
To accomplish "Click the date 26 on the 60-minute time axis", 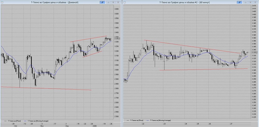I will [210, 124].
